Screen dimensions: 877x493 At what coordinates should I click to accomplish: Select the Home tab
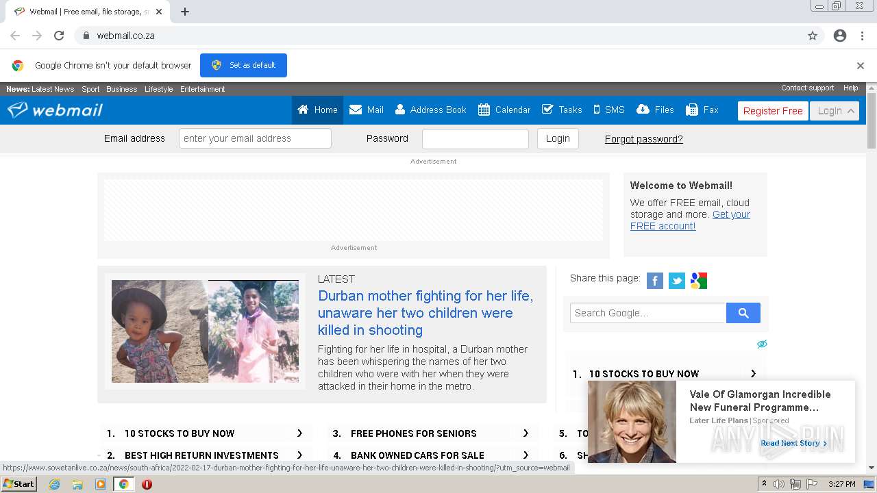(317, 110)
